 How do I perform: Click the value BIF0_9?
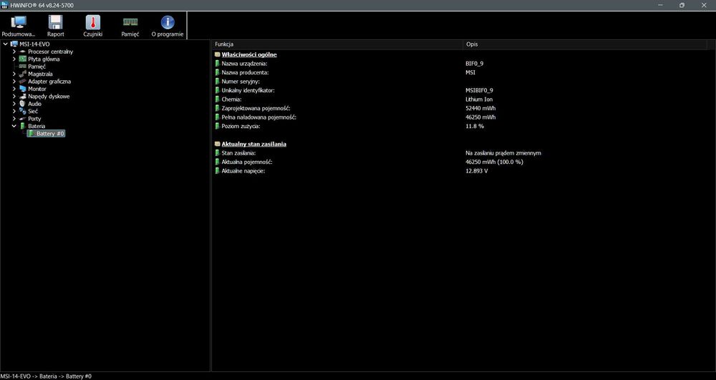coord(475,64)
